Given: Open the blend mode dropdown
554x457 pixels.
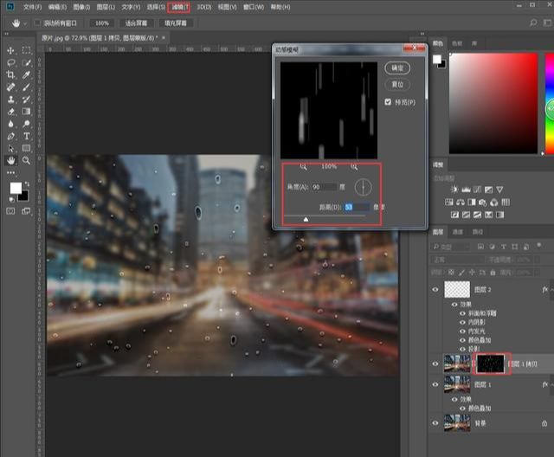Looking at the screenshot, I should coord(457,260).
